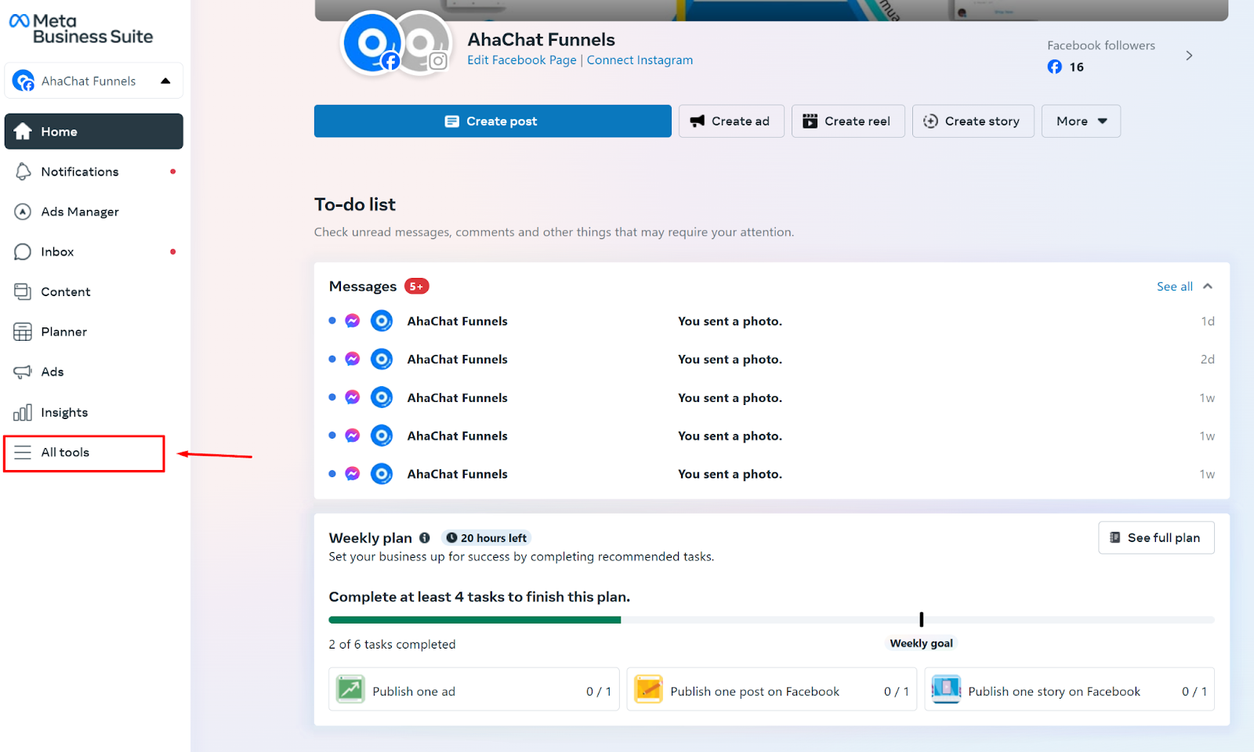Collapse the Messages section chevron

[x=1208, y=287]
